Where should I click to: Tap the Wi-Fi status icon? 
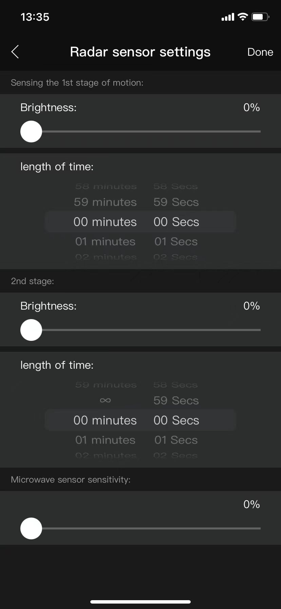243,17
